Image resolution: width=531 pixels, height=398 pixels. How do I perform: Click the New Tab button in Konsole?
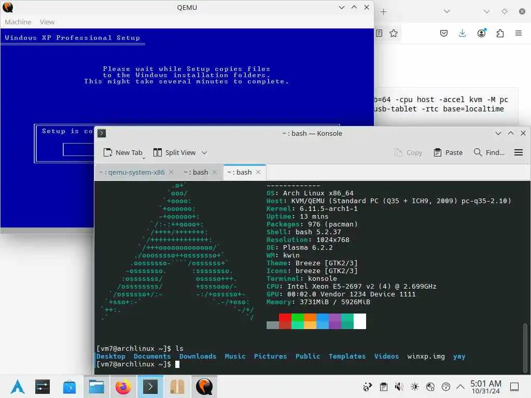[123, 153]
